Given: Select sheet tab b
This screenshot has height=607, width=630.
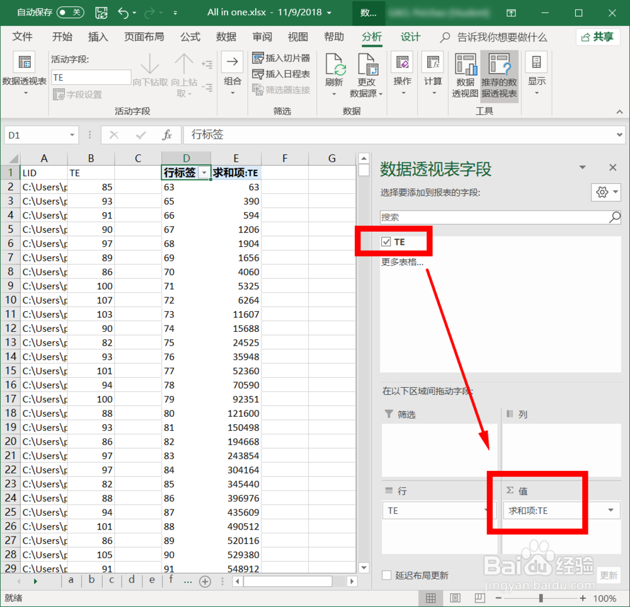Looking at the screenshot, I should coord(91,581).
